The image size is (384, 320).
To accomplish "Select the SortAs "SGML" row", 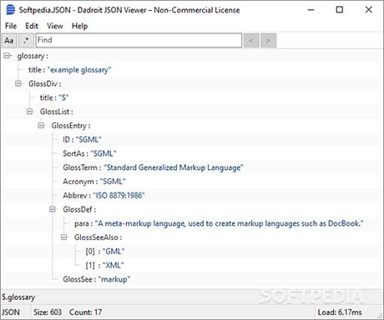I will coord(192,153).
